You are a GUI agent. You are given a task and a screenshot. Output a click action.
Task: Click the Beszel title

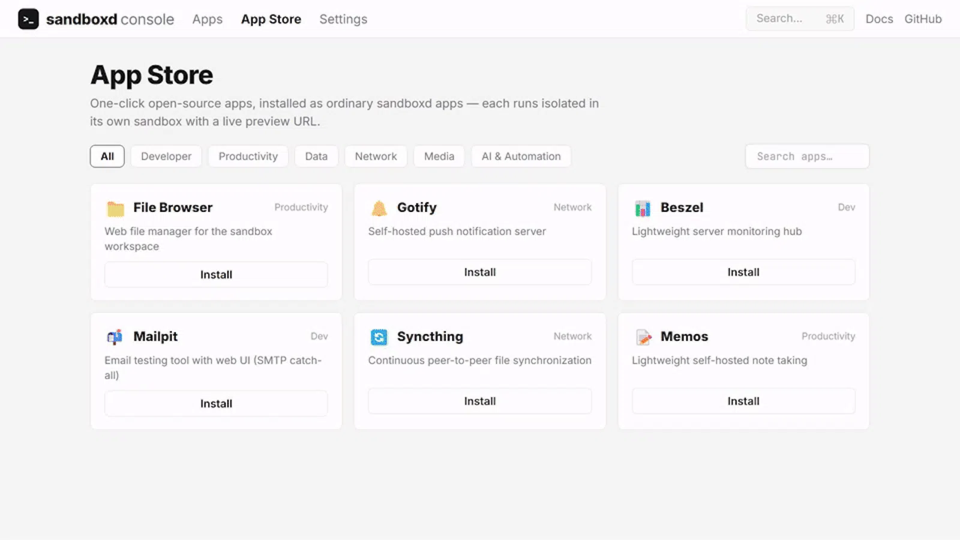tap(682, 208)
